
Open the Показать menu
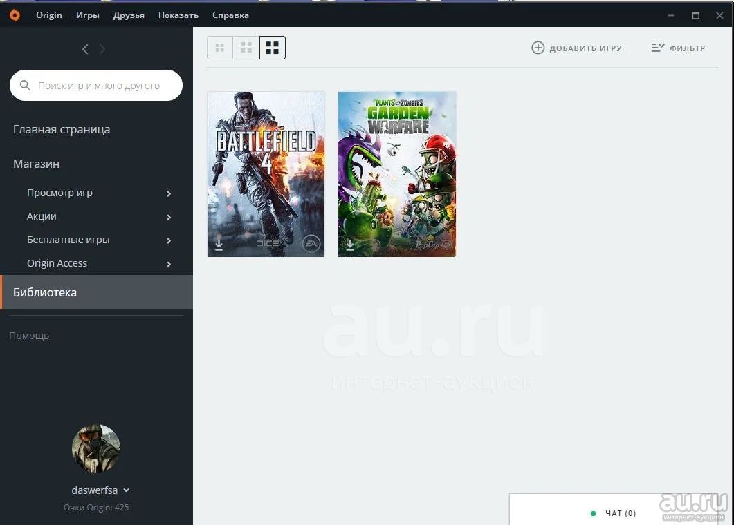tap(178, 15)
